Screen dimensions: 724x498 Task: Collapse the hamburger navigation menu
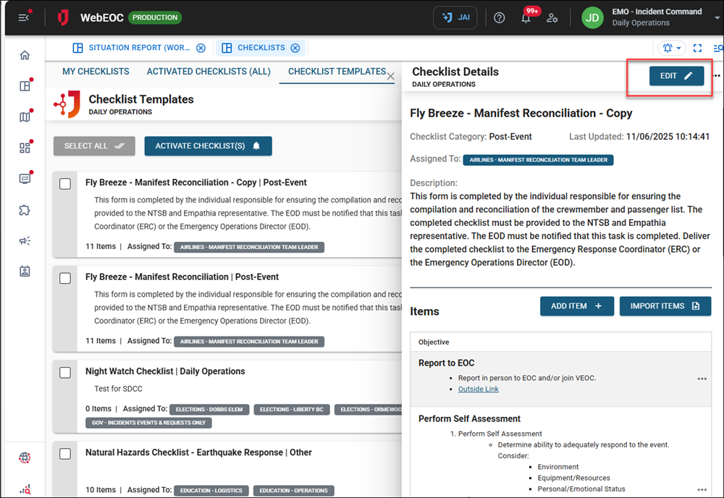[x=25, y=17]
